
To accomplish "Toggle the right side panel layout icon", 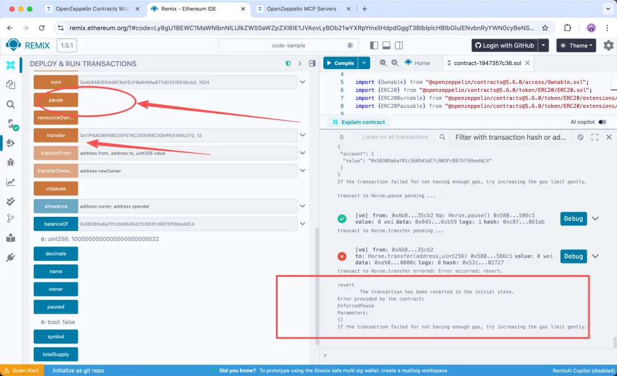I will coord(399,45).
